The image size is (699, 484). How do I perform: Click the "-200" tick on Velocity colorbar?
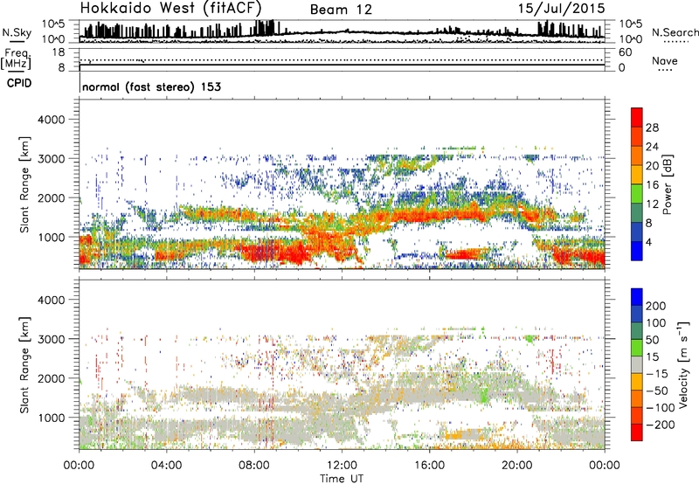tap(661, 425)
